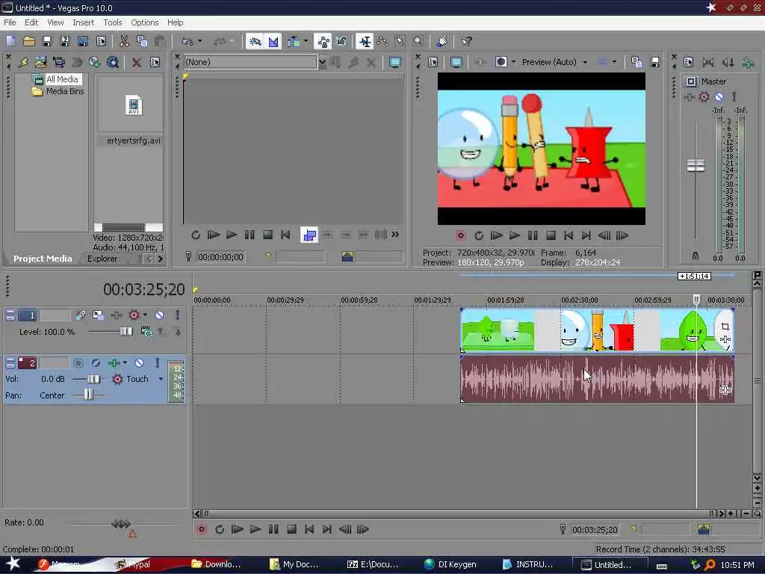Click the Cut scissors icon
765x574 pixels.
tap(125, 42)
